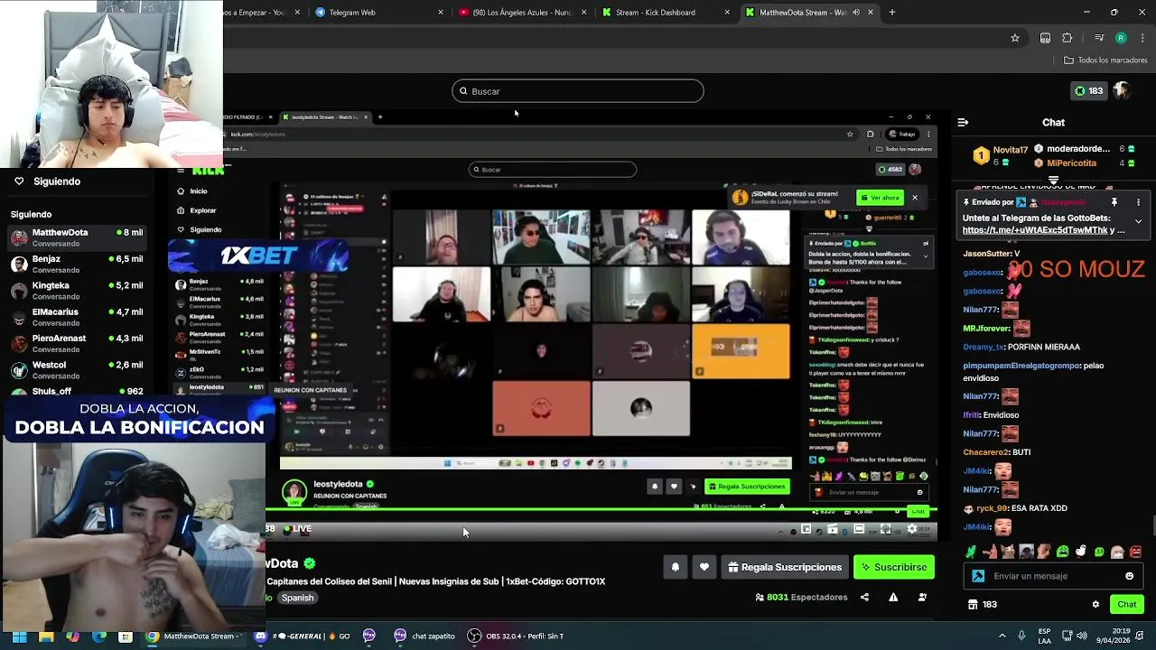
Task: Open the emoji picker in chat input
Action: coord(1129,576)
